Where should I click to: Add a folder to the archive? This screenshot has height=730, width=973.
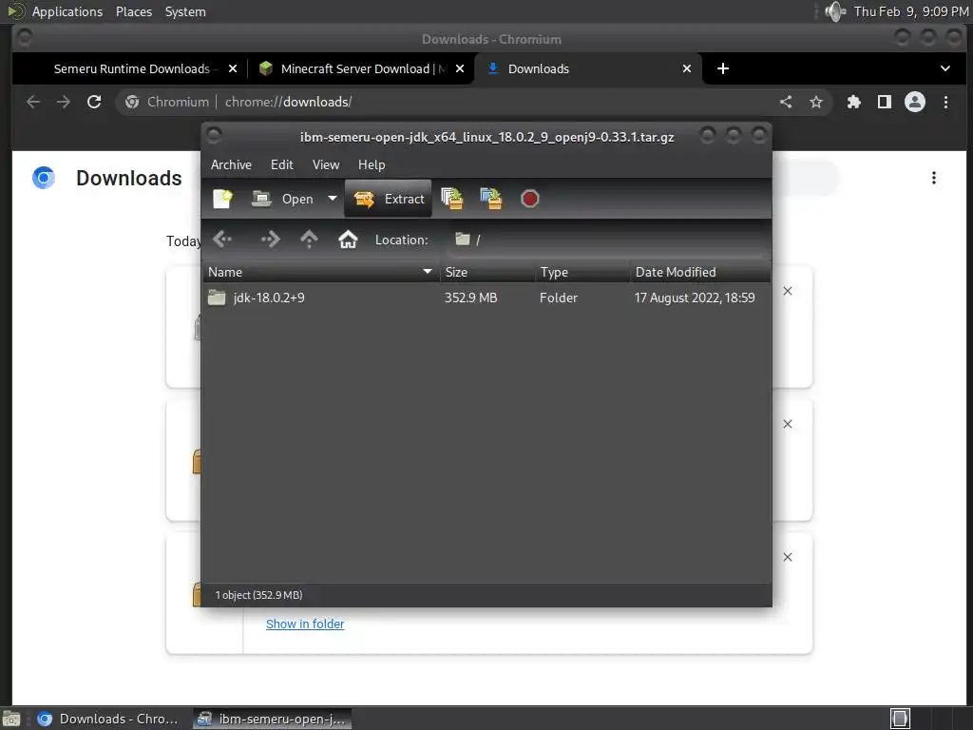point(491,199)
